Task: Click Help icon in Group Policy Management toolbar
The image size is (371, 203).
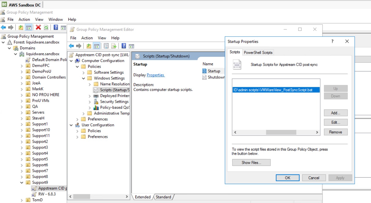Action: click(x=56, y=27)
